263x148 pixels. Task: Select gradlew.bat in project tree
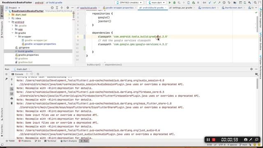[25, 62]
